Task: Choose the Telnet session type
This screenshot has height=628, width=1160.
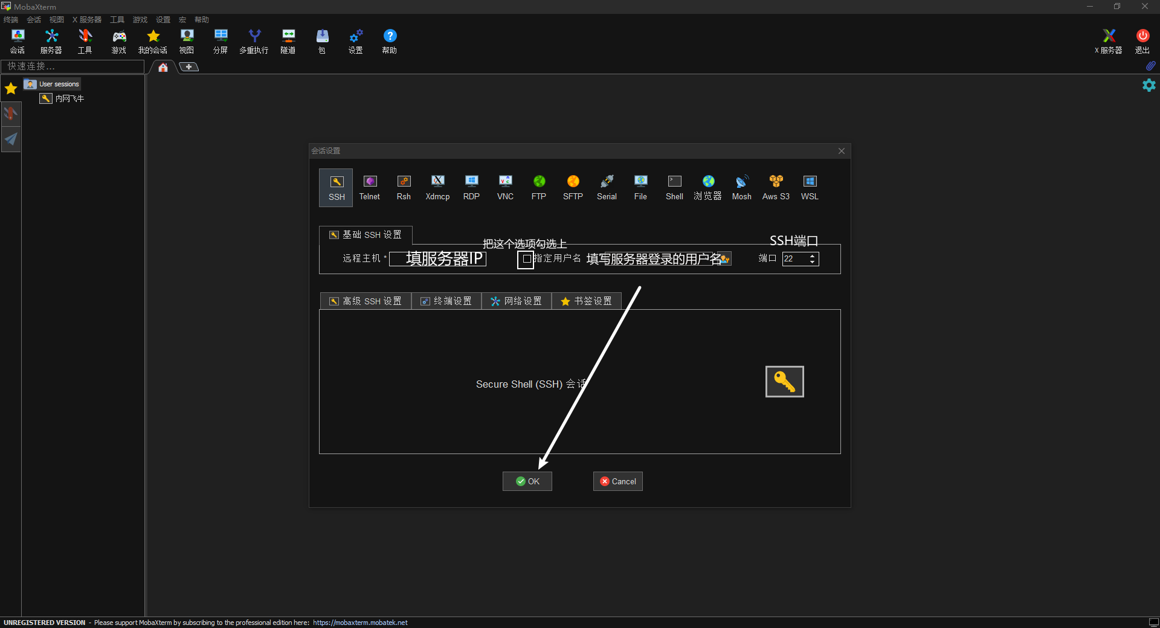Action: coord(370,188)
